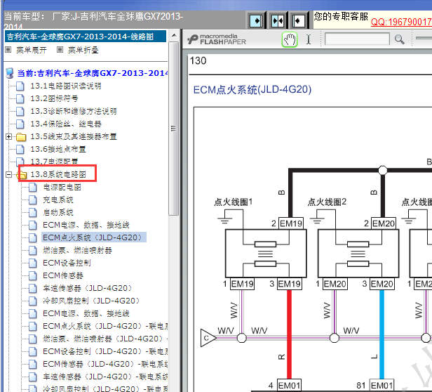Image resolution: width=432 pixels, height=392 pixels.
Task: Click the computer icon beside current vehicle root
Action: [x=10, y=73]
